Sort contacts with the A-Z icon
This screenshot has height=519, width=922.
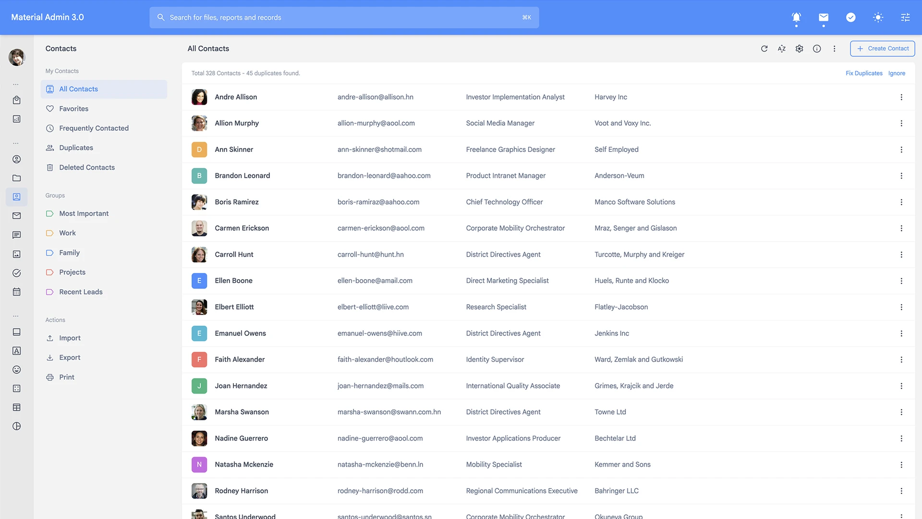click(x=782, y=49)
